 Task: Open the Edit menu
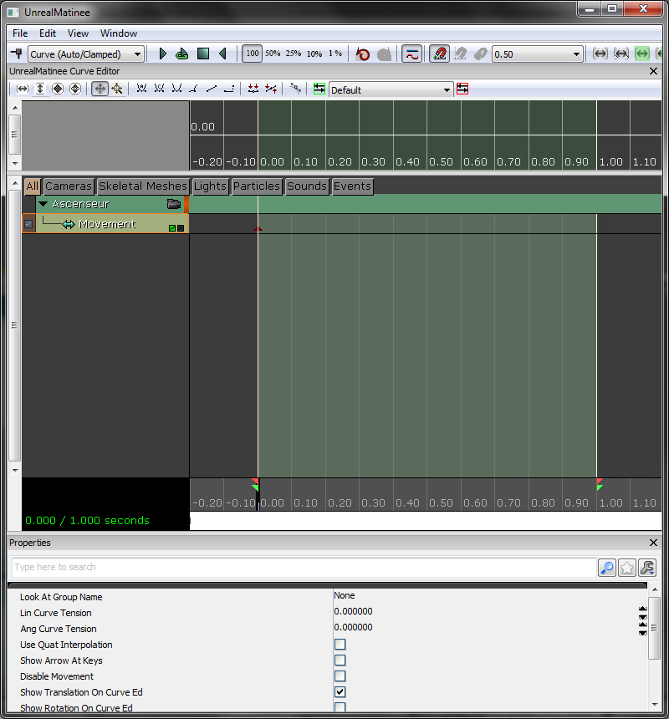tap(48, 33)
